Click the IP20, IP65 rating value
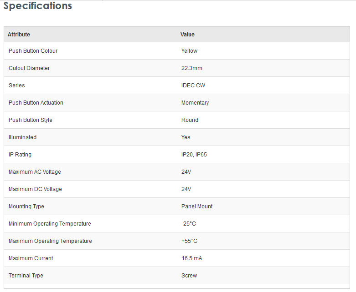Screen dimensions: 356x292 (194, 155)
